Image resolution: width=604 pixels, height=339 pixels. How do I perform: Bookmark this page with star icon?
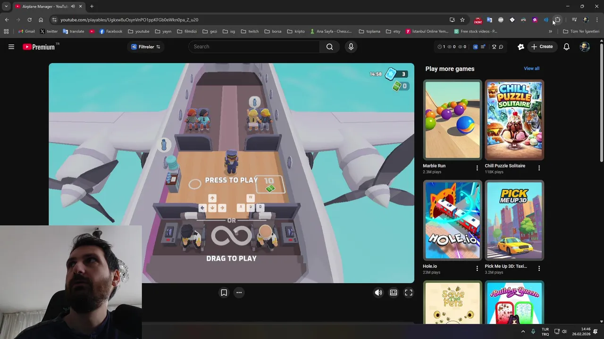462,20
